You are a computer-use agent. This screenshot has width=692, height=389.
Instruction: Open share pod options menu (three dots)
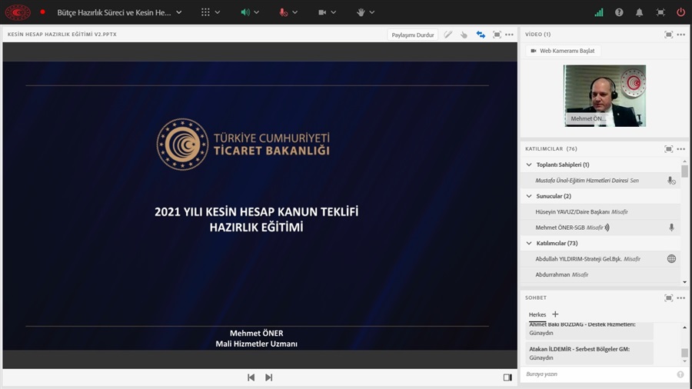tap(509, 35)
